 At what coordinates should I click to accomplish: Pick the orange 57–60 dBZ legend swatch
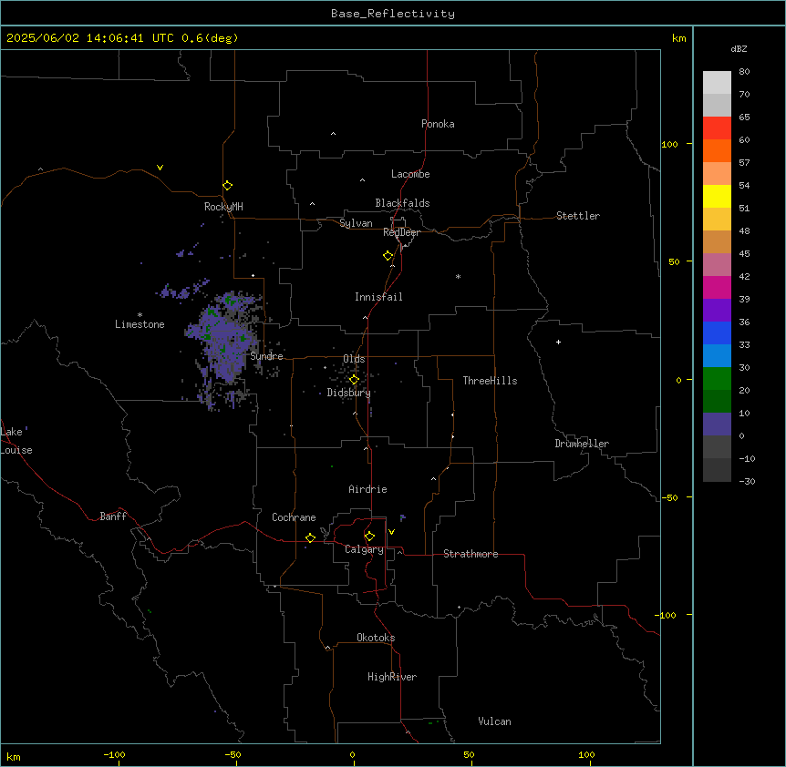tap(717, 150)
